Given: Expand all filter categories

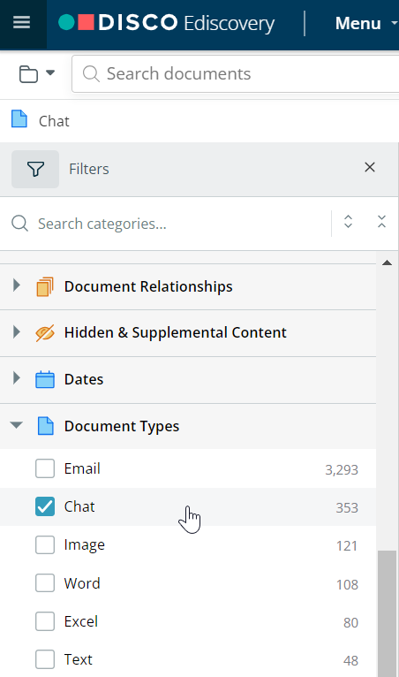Looking at the screenshot, I should (x=348, y=222).
